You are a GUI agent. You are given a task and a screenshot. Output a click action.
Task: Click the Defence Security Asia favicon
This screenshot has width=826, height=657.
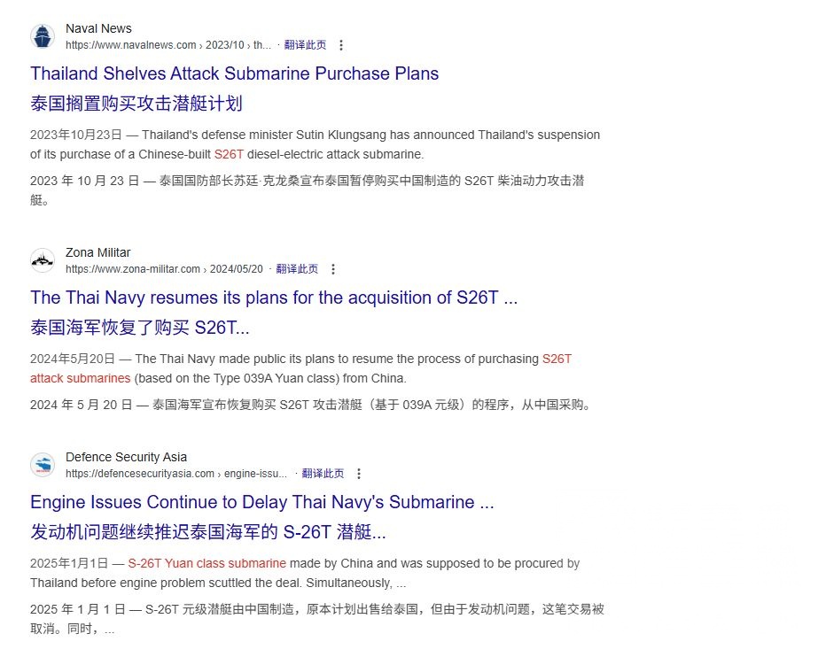click(43, 466)
